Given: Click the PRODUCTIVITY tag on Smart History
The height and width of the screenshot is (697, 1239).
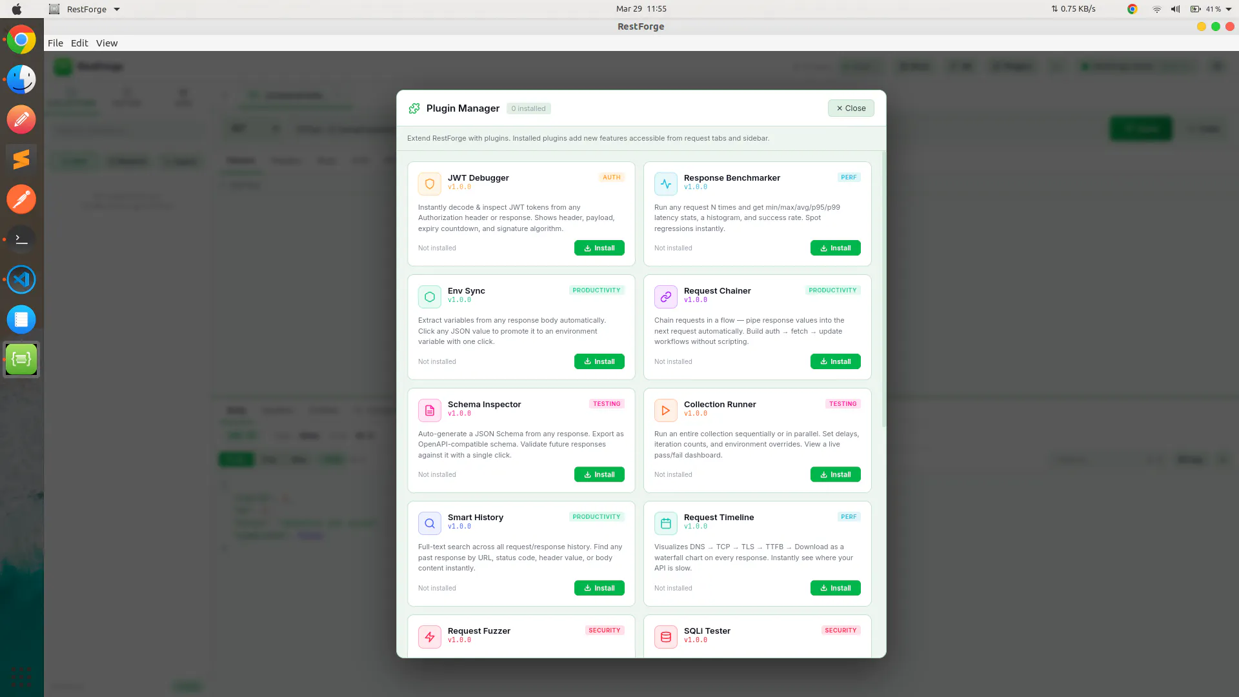Looking at the screenshot, I should point(596,517).
